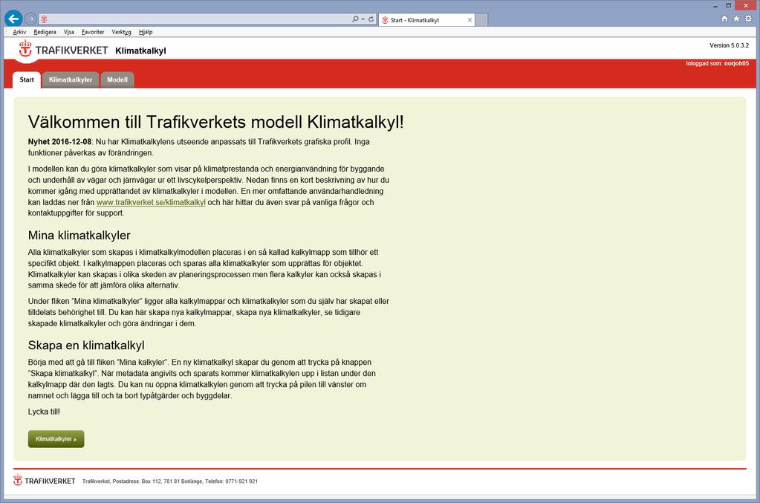Refresh the page with the reload icon

tap(371, 19)
